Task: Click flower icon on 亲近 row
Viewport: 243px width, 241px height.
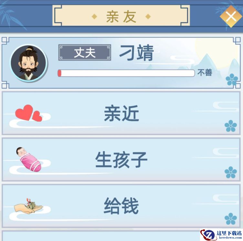Action: pos(231,126)
